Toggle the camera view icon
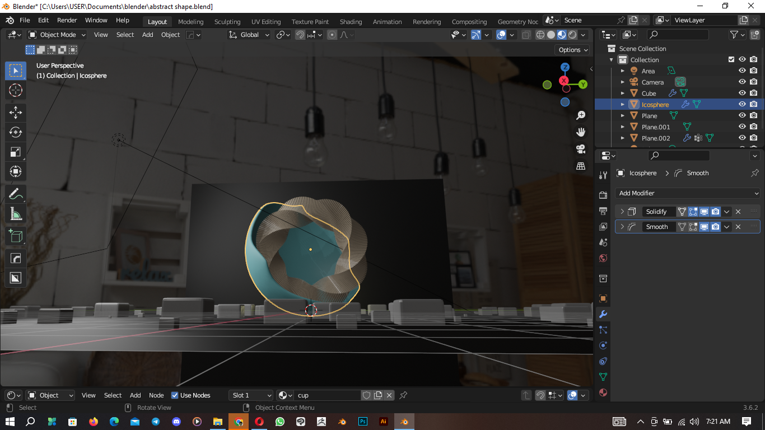This screenshot has height=430, width=765. coord(581,149)
